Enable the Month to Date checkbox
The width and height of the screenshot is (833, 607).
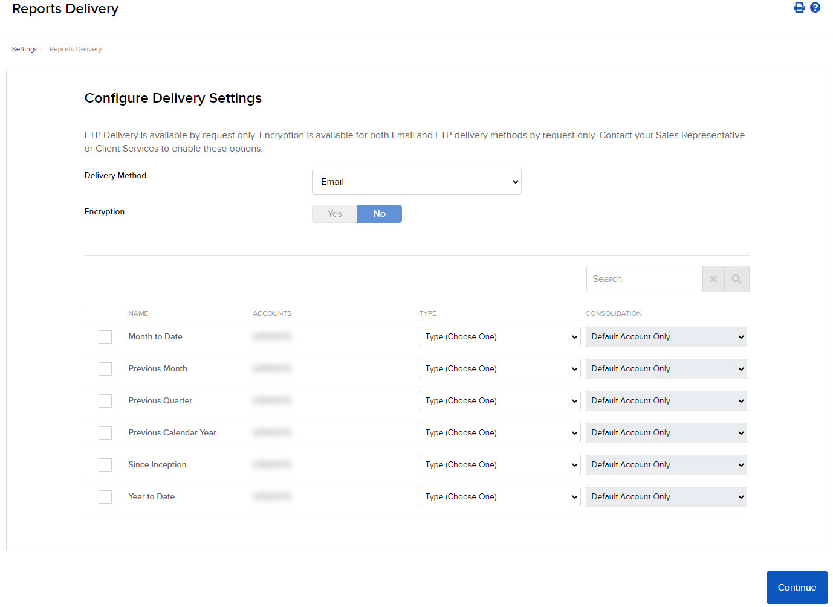pos(105,336)
